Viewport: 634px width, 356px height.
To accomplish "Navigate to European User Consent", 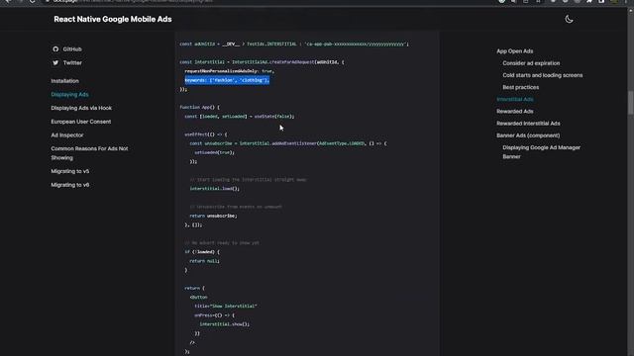I will [81, 122].
